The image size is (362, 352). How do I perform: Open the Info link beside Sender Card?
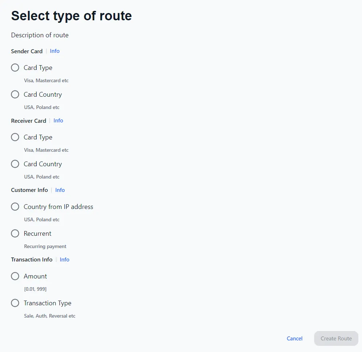point(55,51)
